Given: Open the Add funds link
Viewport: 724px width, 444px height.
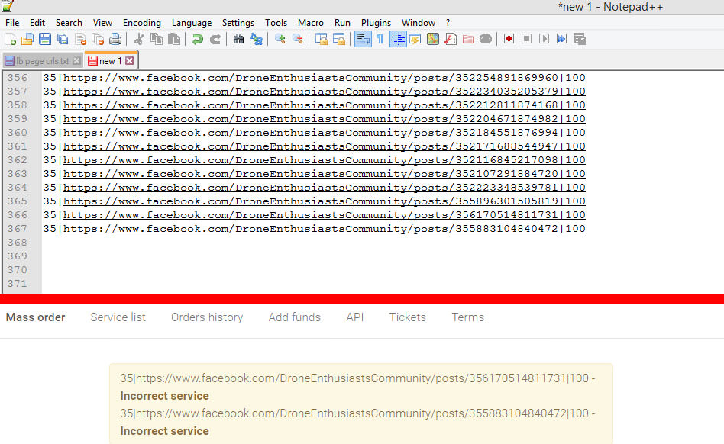Looking at the screenshot, I should (295, 317).
